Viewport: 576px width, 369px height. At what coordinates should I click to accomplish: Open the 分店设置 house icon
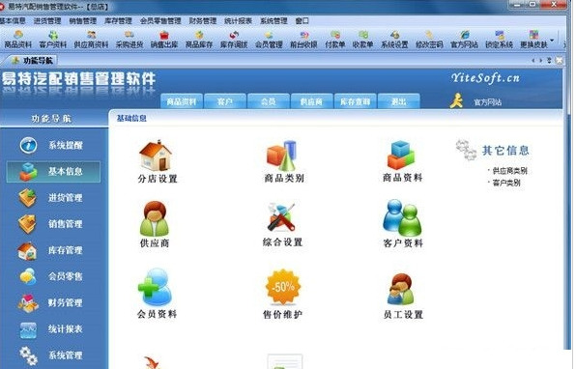pyautogui.click(x=156, y=155)
